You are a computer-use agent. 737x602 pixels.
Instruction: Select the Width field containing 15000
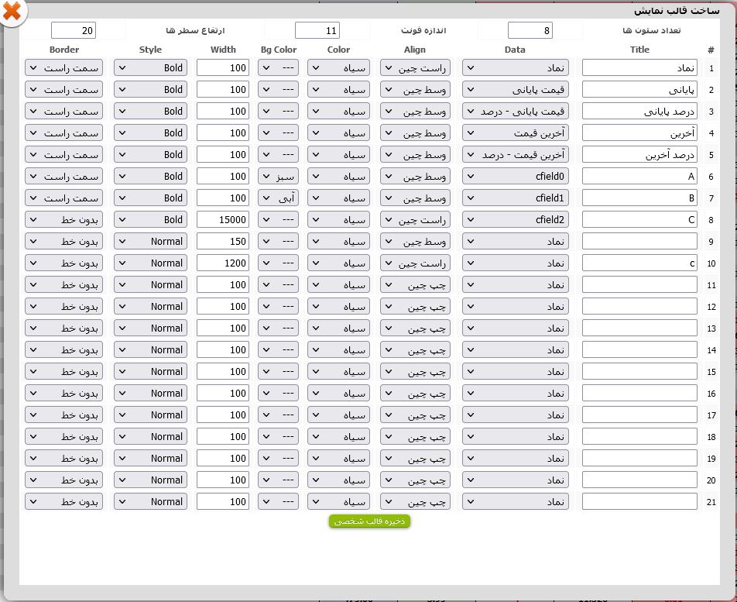tap(222, 219)
